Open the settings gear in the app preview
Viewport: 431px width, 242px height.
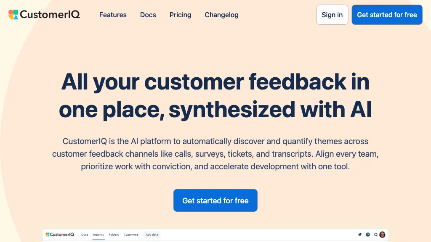click(375, 234)
